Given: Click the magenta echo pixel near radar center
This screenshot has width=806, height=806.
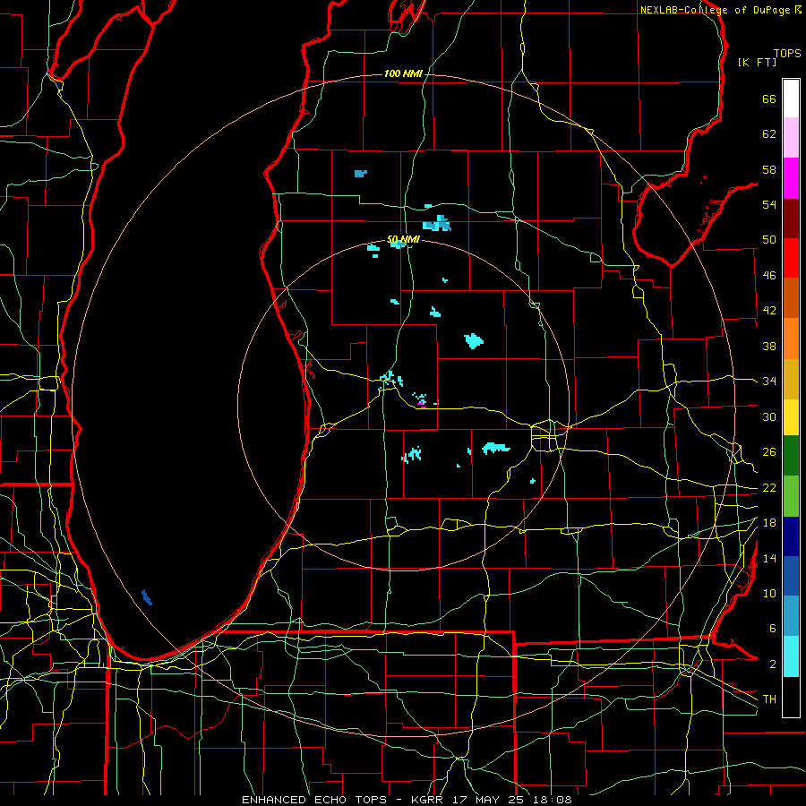Looking at the screenshot, I should 422,406.
